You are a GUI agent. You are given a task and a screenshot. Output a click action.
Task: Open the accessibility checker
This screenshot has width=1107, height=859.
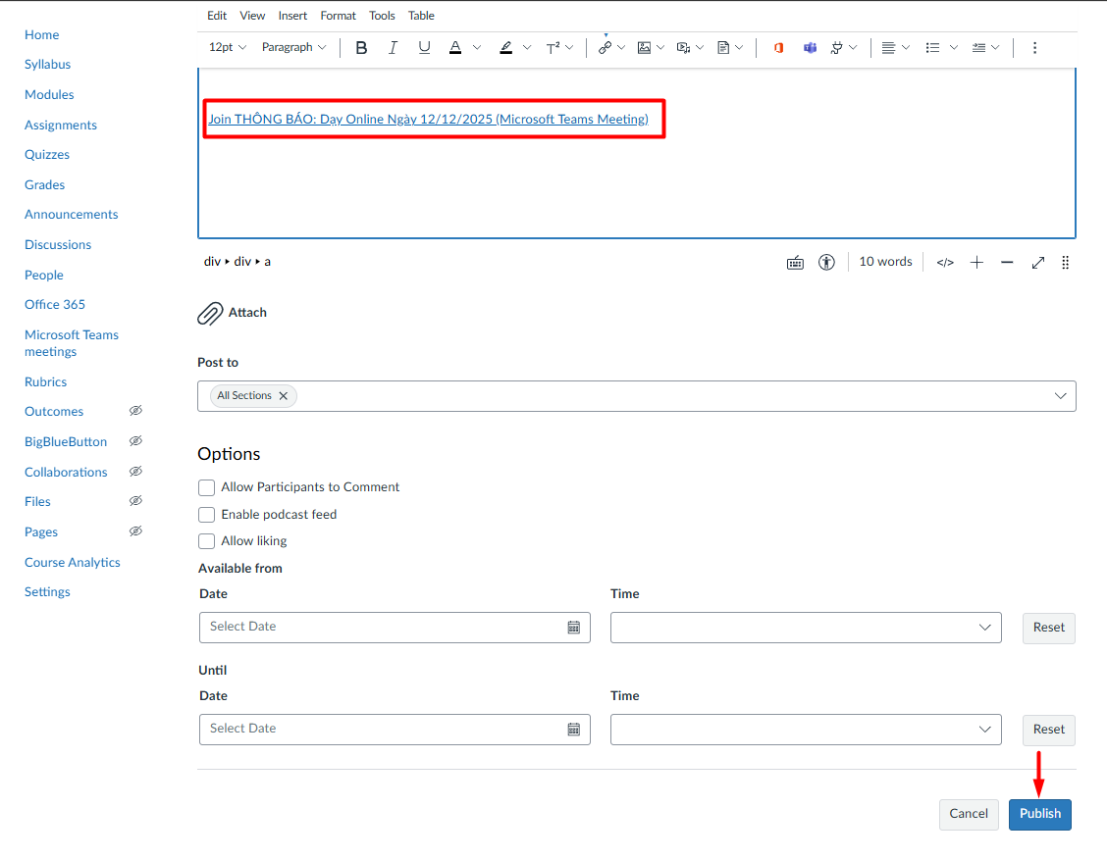(826, 262)
